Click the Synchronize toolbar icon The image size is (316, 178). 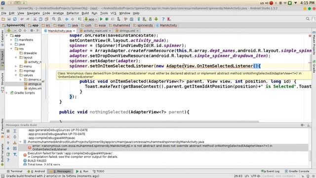pos(15,19)
